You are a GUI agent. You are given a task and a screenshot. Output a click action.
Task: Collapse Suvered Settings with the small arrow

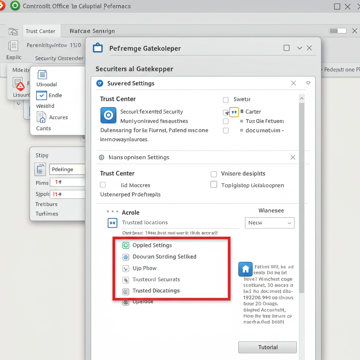pyautogui.click(x=308, y=83)
